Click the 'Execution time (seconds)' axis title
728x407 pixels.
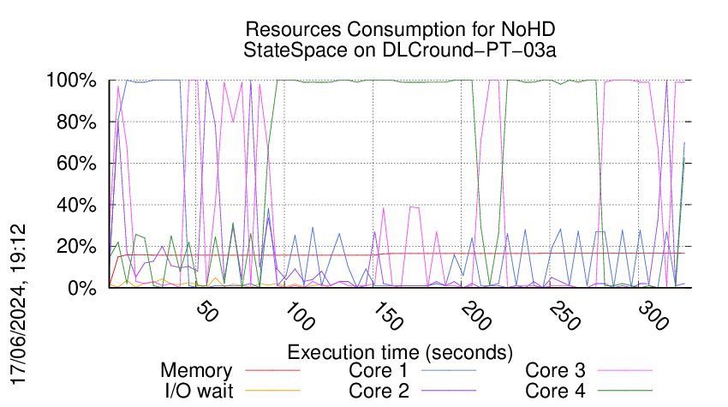pyautogui.click(x=400, y=352)
